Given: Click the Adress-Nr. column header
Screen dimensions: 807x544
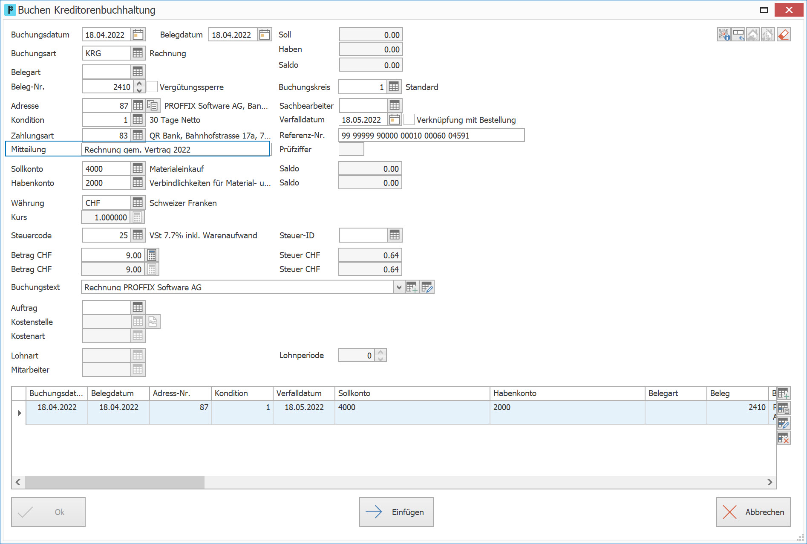Looking at the screenshot, I should [x=180, y=393].
